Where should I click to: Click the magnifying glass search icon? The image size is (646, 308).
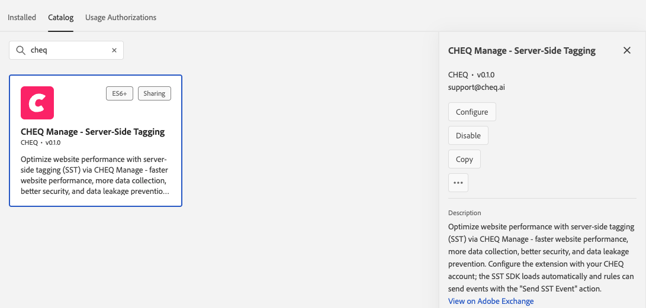point(21,50)
